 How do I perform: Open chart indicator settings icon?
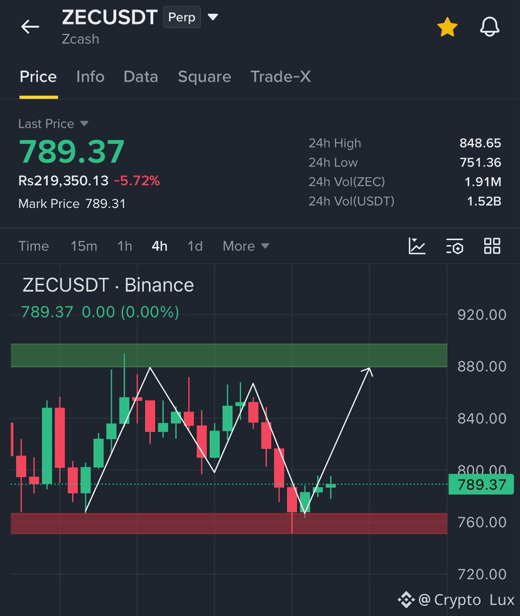[x=455, y=246]
